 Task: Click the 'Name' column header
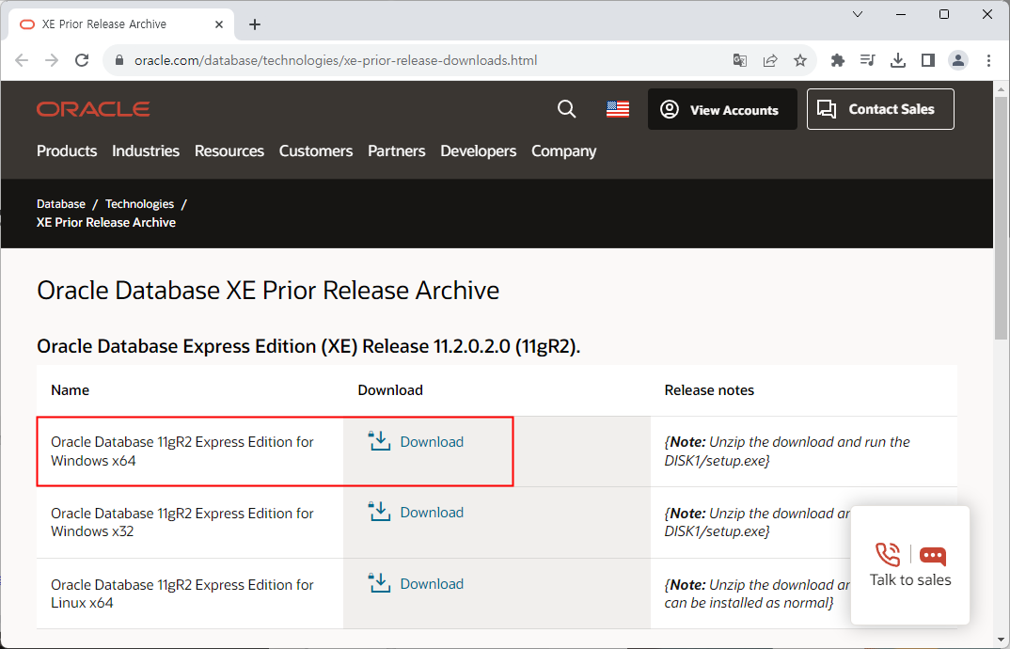(x=71, y=390)
